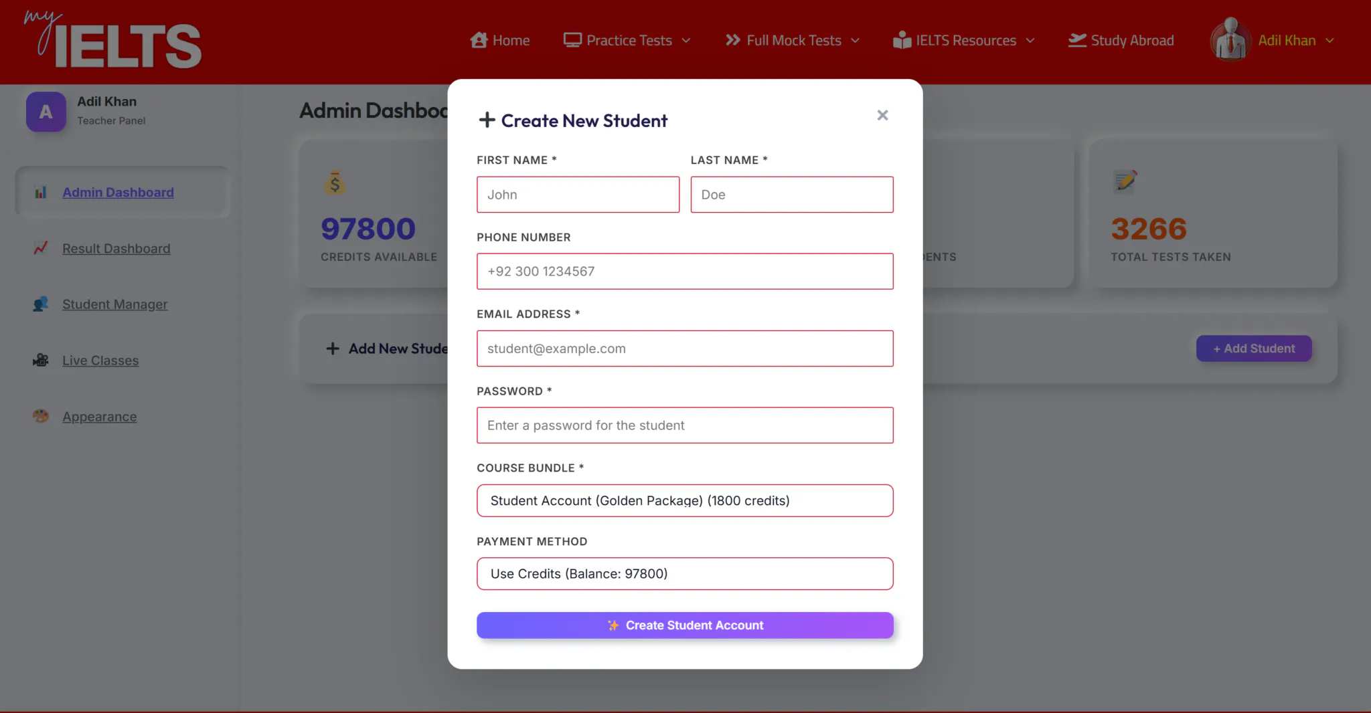Click the Teacher Panel label
The width and height of the screenshot is (1371, 713).
(x=111, y=121)
